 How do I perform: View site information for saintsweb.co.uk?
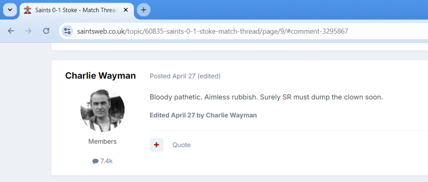tap(67, 31)
